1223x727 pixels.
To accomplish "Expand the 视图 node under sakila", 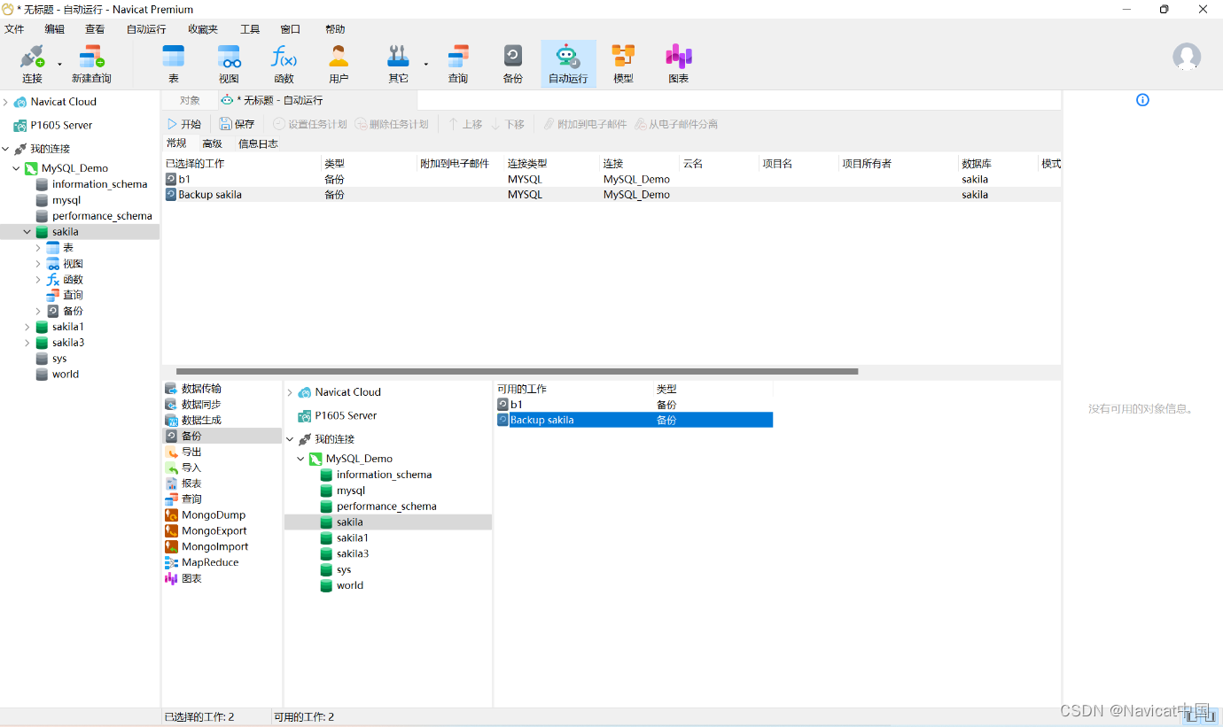I will pos(38,264).
